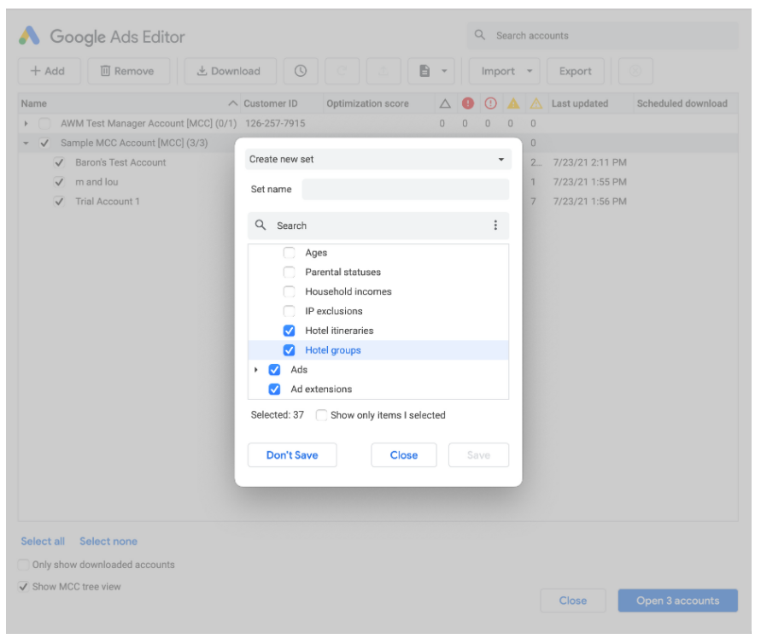Uncheck Trial Account 1 checkbox

tap(59, 202)
